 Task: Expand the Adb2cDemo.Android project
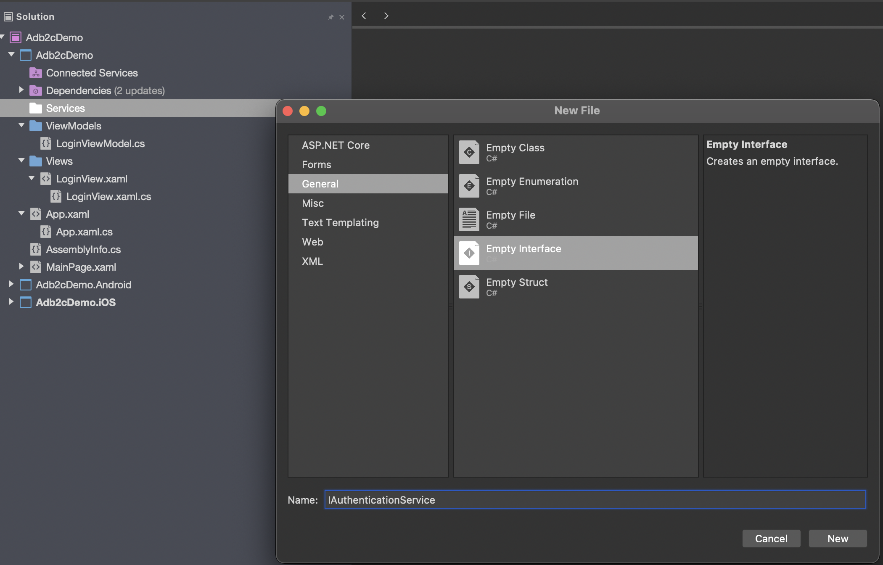(11, 284)
